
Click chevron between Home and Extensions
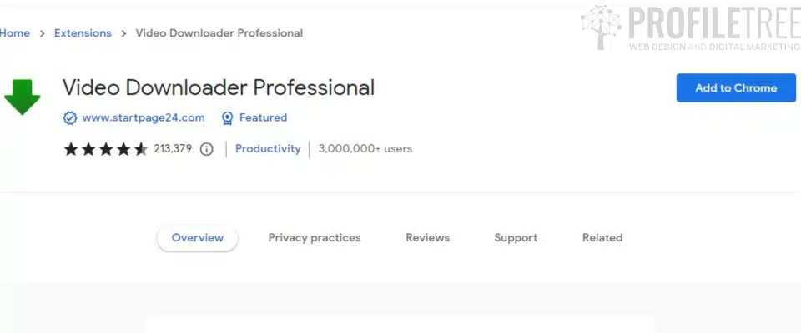click(43, 33)
